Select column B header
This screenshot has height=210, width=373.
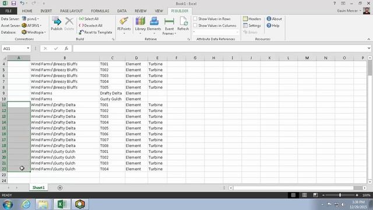coord(65,58)
